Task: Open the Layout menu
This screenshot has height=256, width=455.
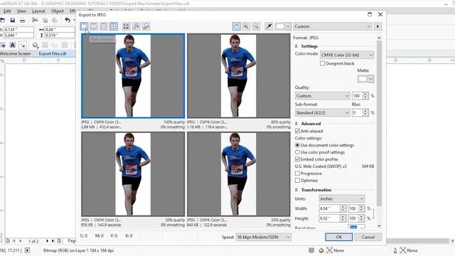Action: point(38,11)
